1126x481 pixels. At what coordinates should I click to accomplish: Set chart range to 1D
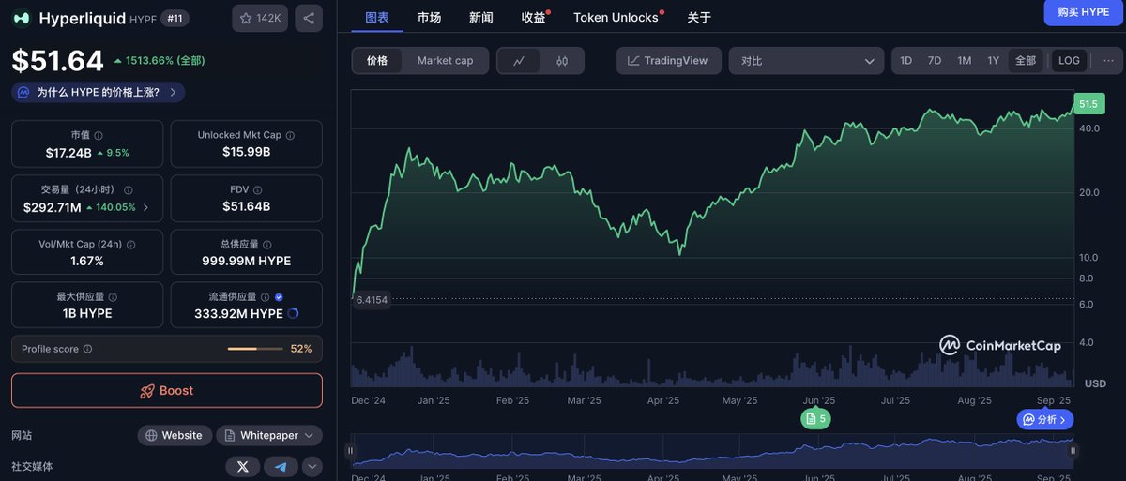(x=905, y=60)
